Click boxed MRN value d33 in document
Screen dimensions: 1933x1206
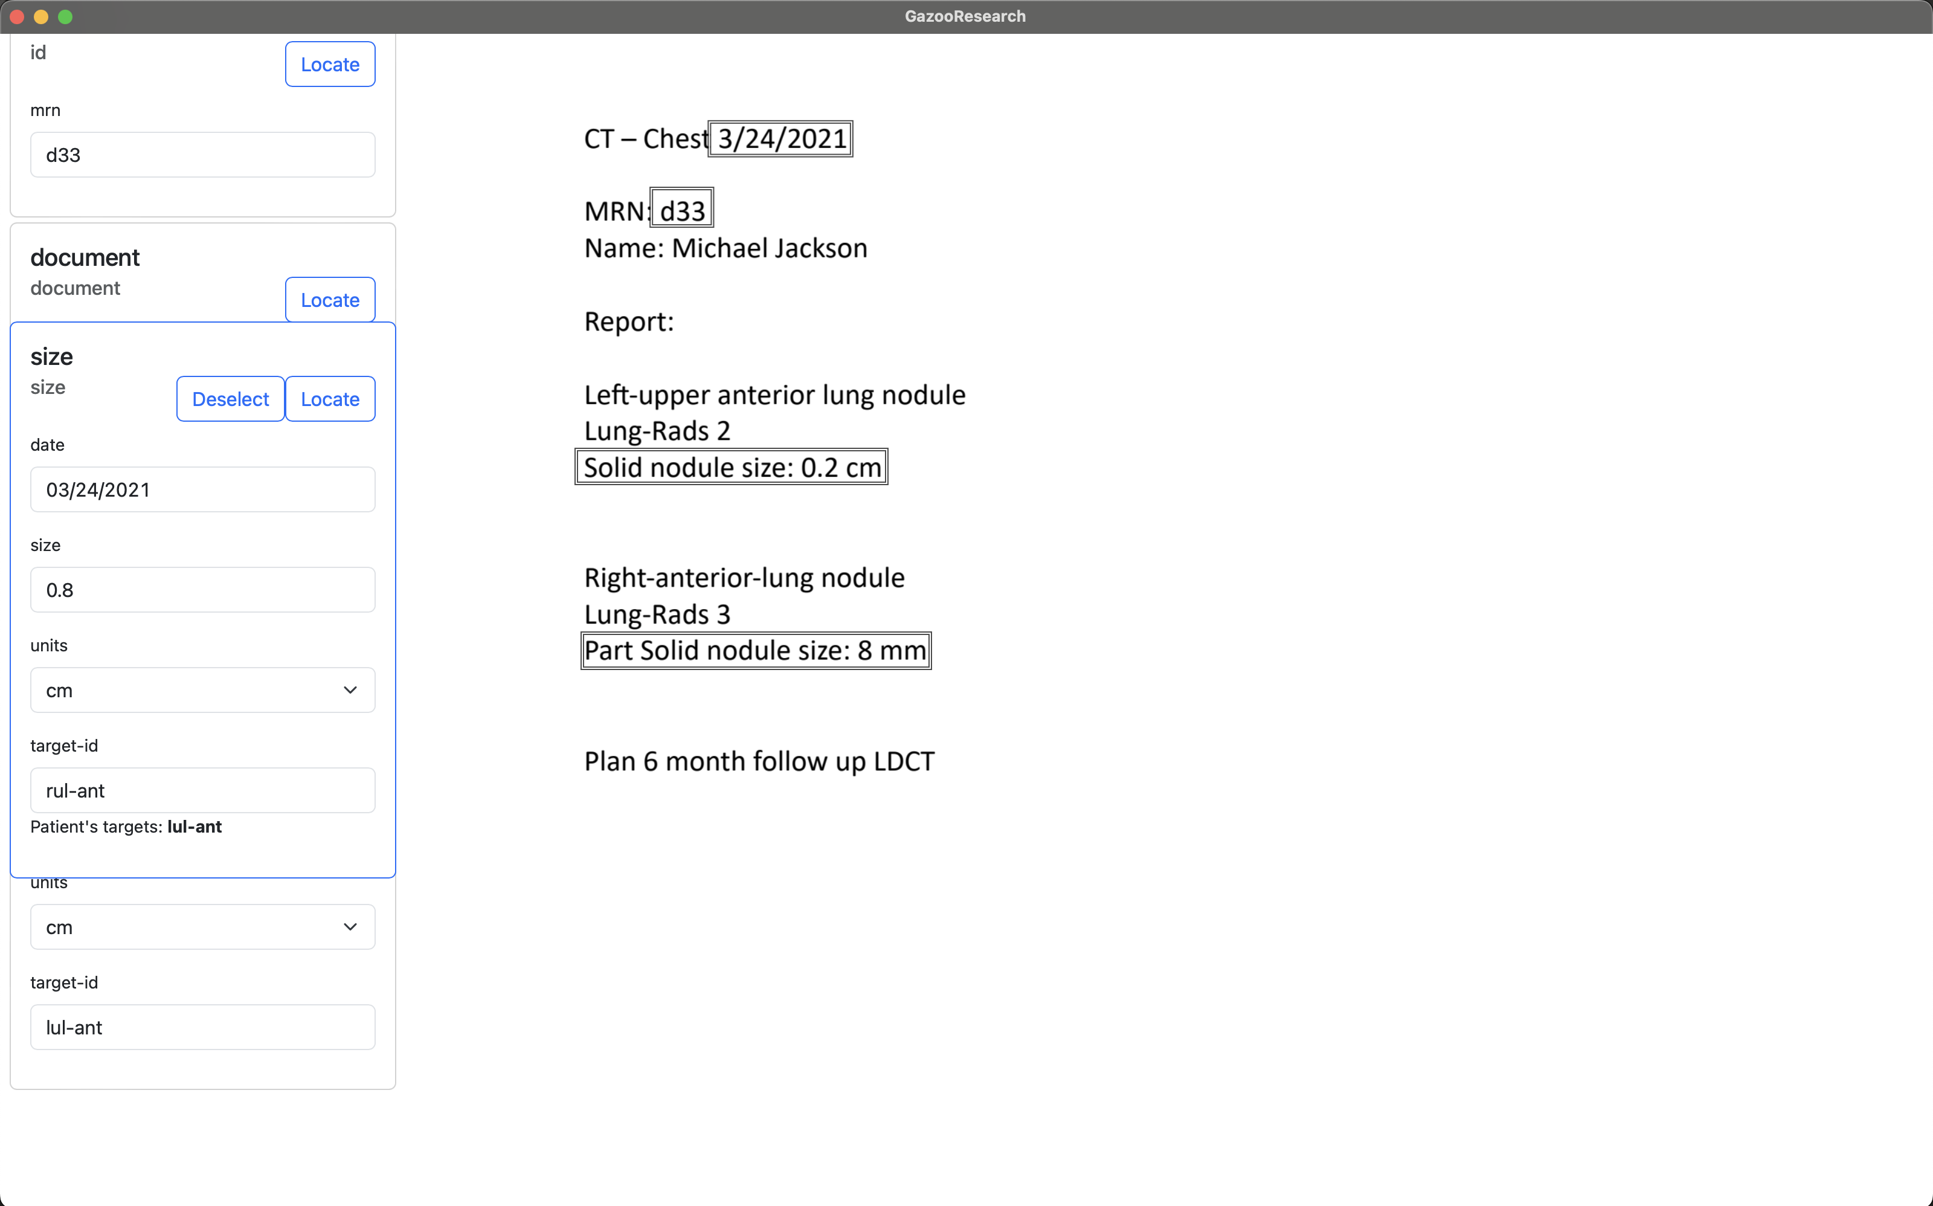[682, 211]
